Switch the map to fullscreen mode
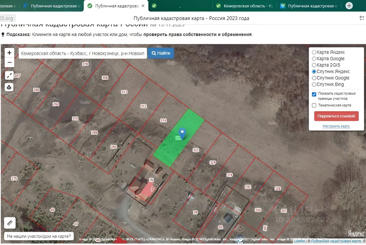Screen dimensions: 366x245 point(9,75)
